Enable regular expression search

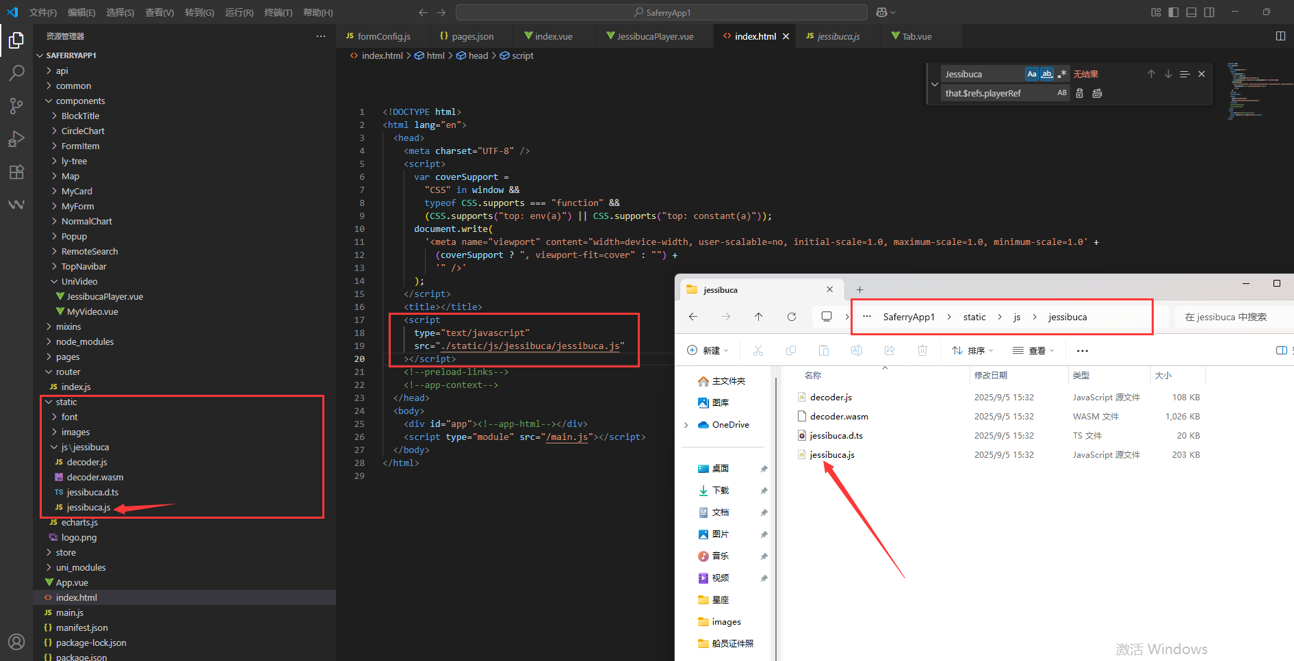point(1063,73)
